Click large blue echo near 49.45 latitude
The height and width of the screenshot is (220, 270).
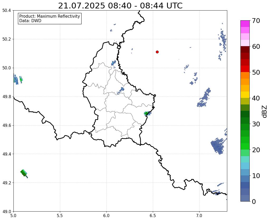click(218, 146)
